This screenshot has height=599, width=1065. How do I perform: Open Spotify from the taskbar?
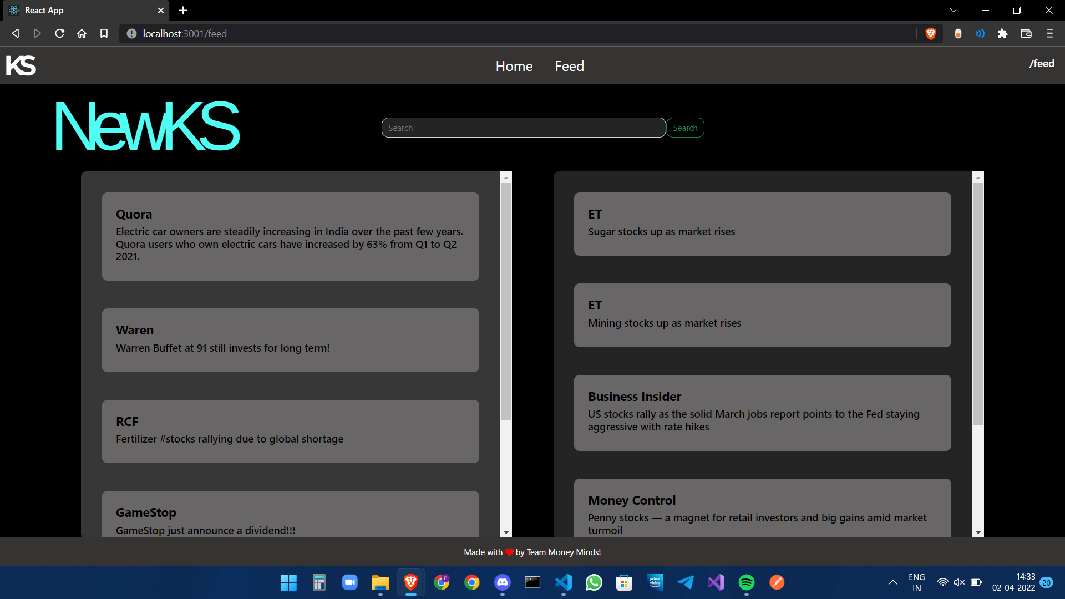pos(746,582)
